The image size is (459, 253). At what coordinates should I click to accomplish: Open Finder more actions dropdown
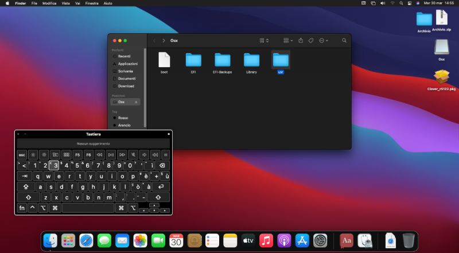pos(324,40)
